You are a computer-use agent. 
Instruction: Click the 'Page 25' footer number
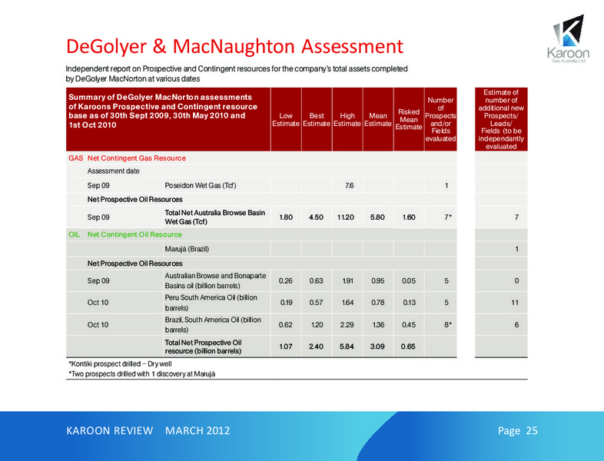point(518,430)
